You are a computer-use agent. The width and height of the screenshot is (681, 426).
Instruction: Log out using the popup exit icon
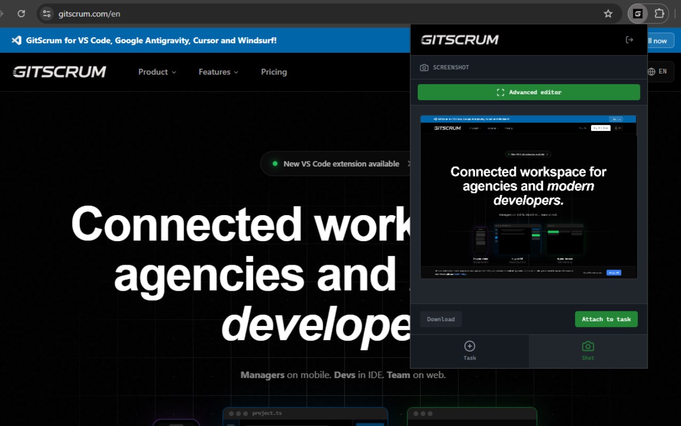pyautogui.click(x=629, y=40)
